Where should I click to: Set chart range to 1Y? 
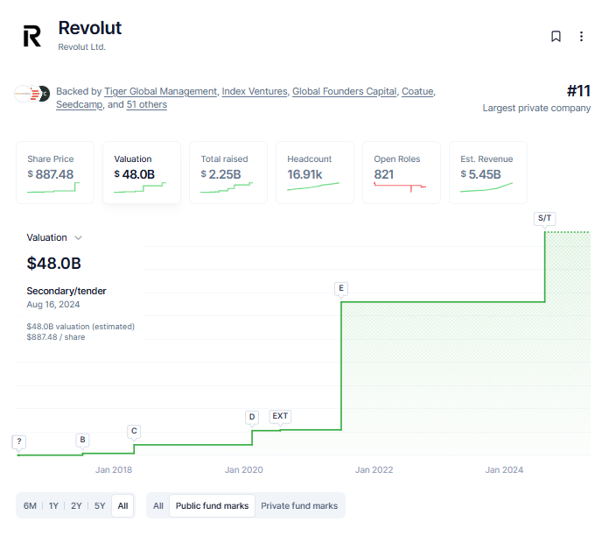pos(53,505)
